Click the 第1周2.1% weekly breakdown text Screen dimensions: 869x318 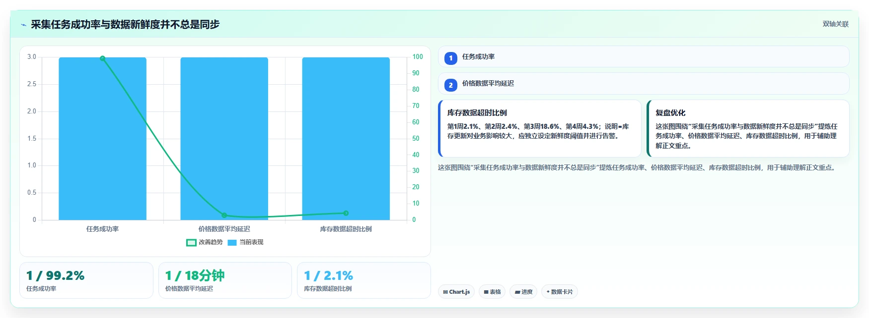click(538, 131)
